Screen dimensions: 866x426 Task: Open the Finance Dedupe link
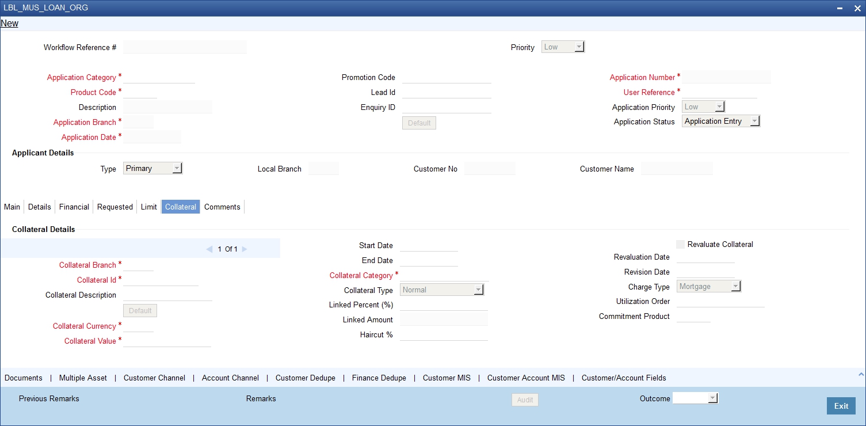[x=379, y=378]
